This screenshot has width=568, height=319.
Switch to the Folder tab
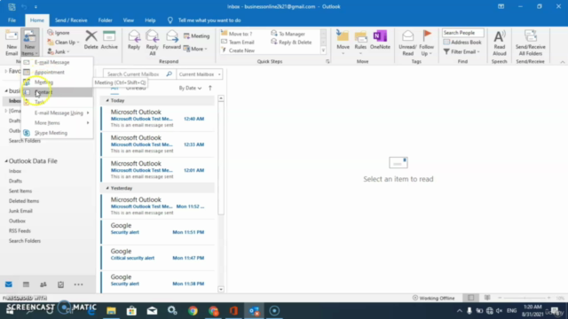tap(105, 20)
